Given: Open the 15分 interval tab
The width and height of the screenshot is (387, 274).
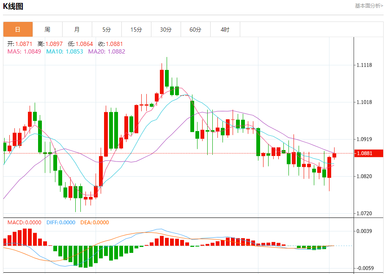Looking at the screenshot, I should tap(136, 30).
